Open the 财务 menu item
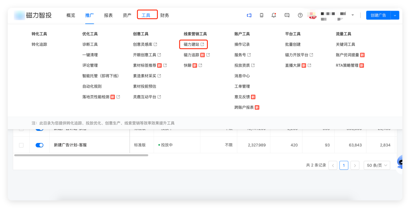Image resolution: width=410 pixels, height=208 pixels. point(165,15)
